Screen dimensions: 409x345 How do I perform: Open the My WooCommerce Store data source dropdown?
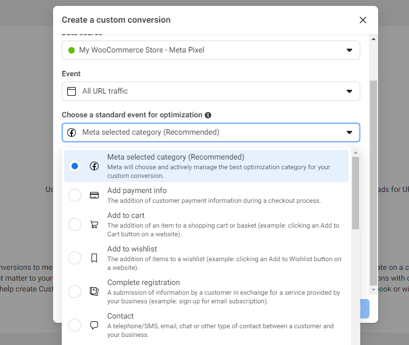tap(211, 50)
